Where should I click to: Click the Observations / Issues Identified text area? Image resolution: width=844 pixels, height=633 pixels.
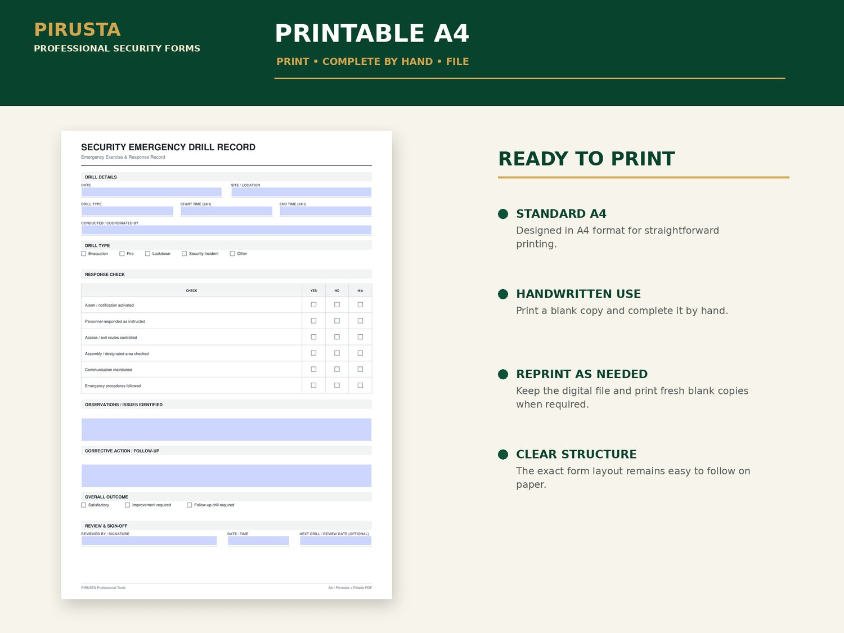tap(226, 430)
